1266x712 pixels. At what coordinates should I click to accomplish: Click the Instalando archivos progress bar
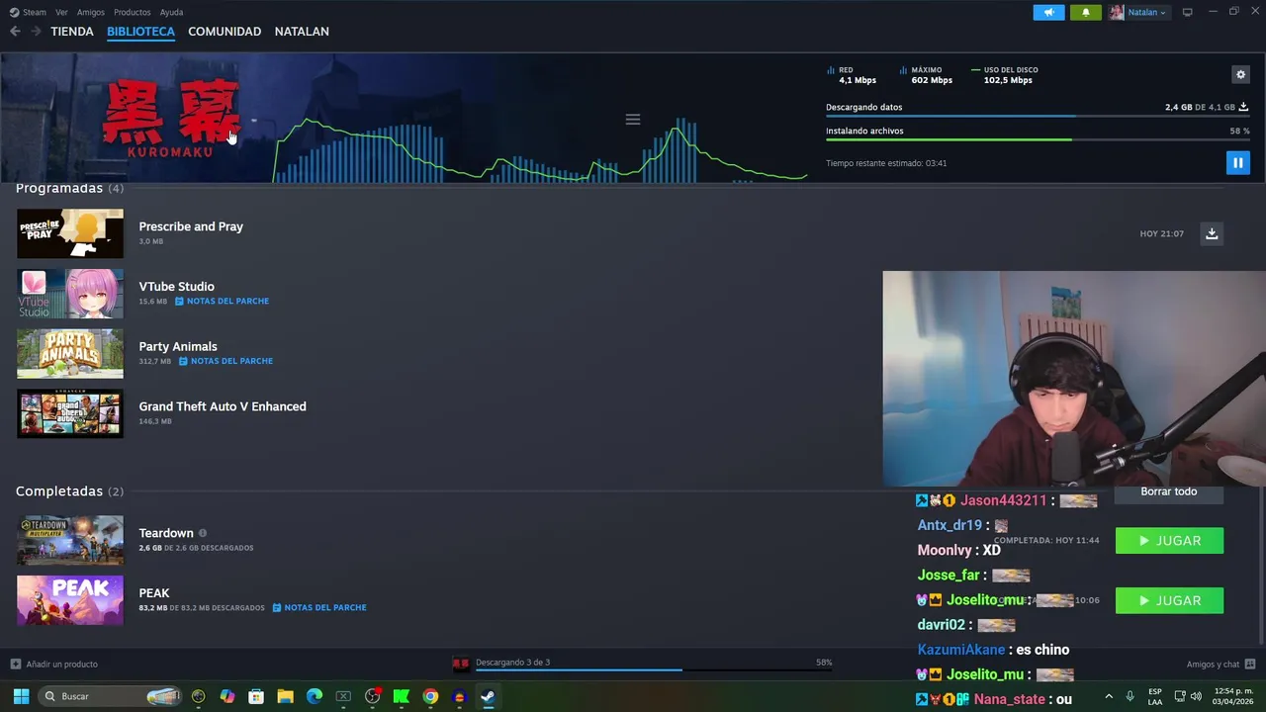pyautogui.click(x=1038, y=139)
